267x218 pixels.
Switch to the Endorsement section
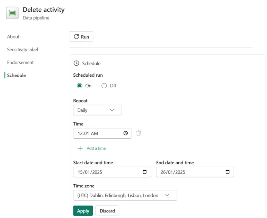(x=20, y=63)
